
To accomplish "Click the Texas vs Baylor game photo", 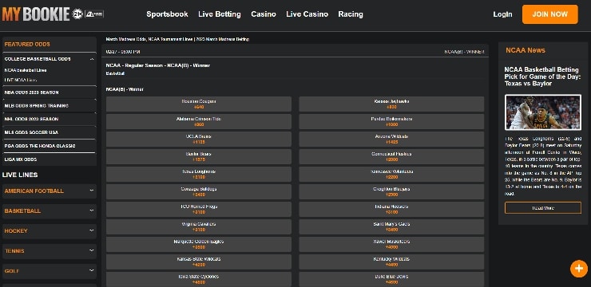I will tap(543, 112).
